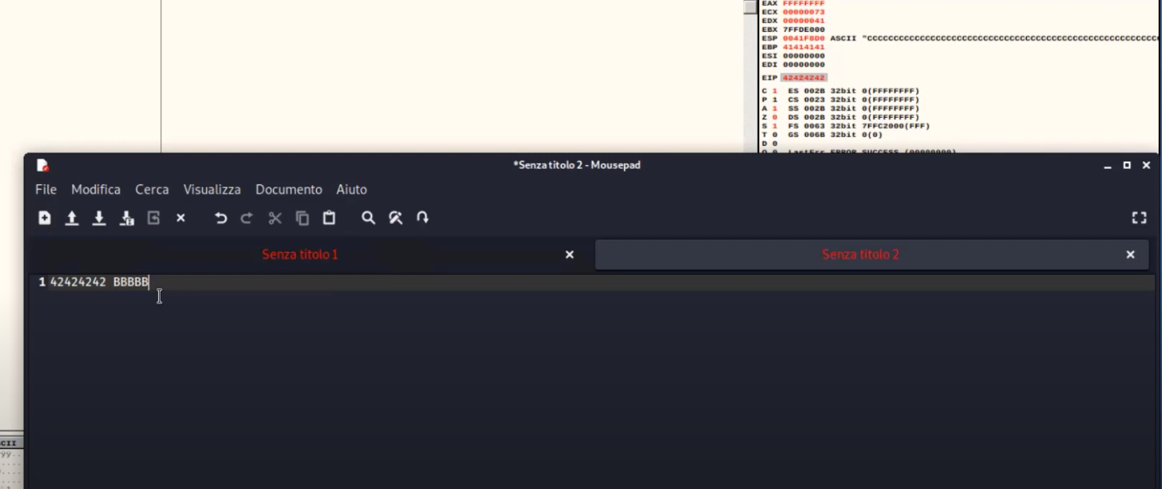Click the Reload document toolbar icon
The width and height of the screenshot is (1162, 489).
point(154,218)
